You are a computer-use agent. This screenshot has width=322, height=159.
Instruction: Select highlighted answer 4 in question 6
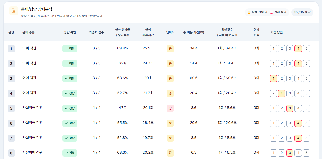click(298, 123)
